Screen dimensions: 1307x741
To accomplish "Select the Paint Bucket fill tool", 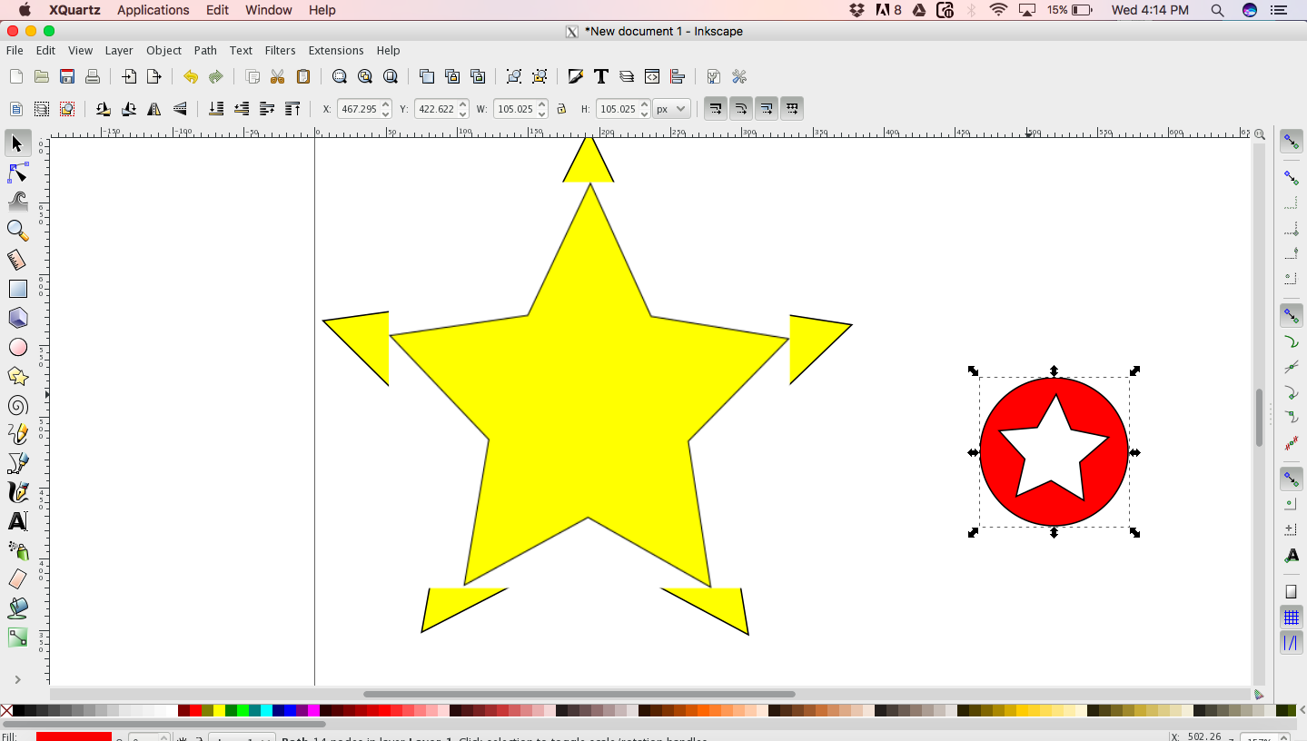I will click(x=17, y=608).
